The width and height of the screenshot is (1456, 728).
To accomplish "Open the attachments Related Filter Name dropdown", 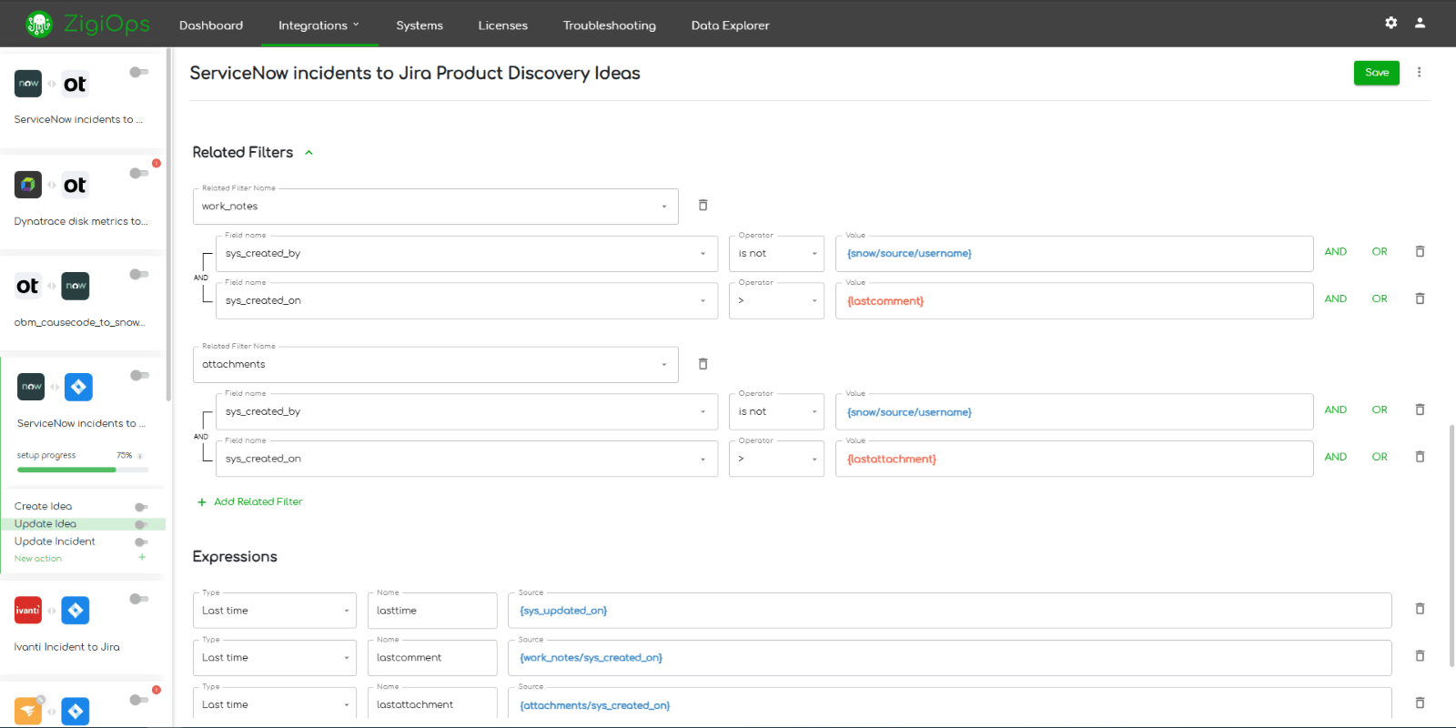I will coord(436,364).
